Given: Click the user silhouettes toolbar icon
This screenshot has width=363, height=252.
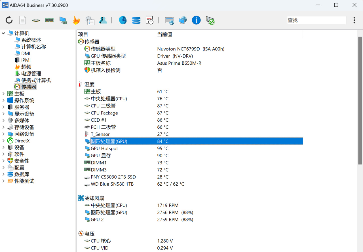Looking at the screenshot, I should point(103,20).
